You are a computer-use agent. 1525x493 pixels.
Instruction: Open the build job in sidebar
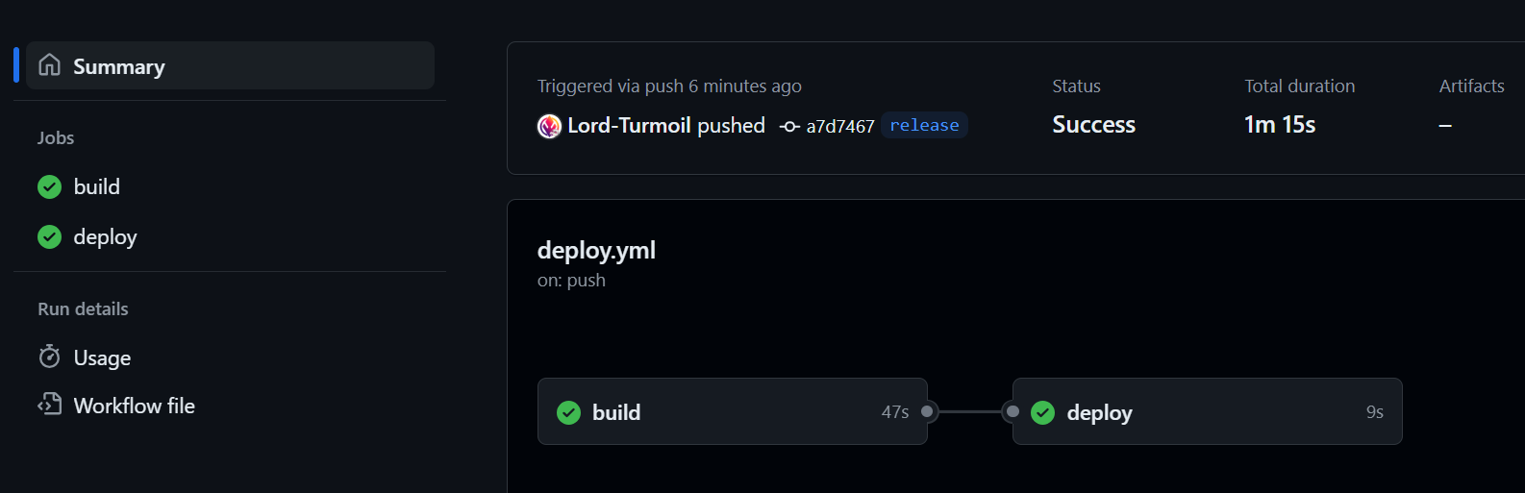pos(97,186)
